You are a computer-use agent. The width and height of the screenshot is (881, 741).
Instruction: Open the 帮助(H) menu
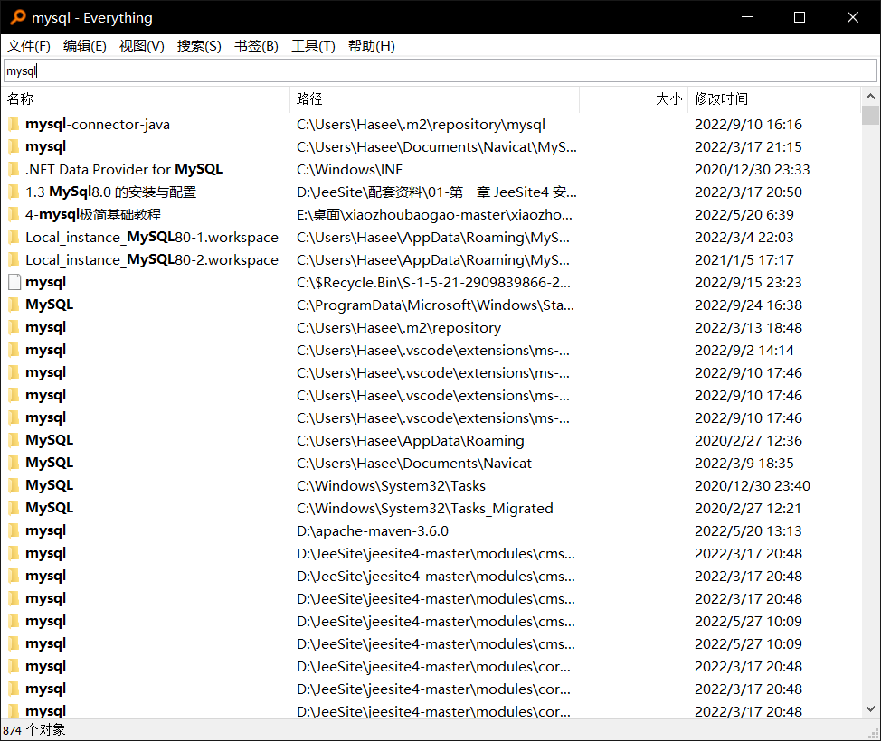point(372,46)
